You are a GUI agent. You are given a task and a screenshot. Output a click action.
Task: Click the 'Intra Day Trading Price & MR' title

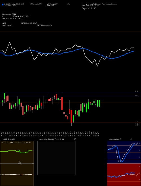click(52, 139)
